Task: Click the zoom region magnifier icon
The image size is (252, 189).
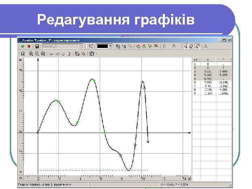Action: click(43, 54)
